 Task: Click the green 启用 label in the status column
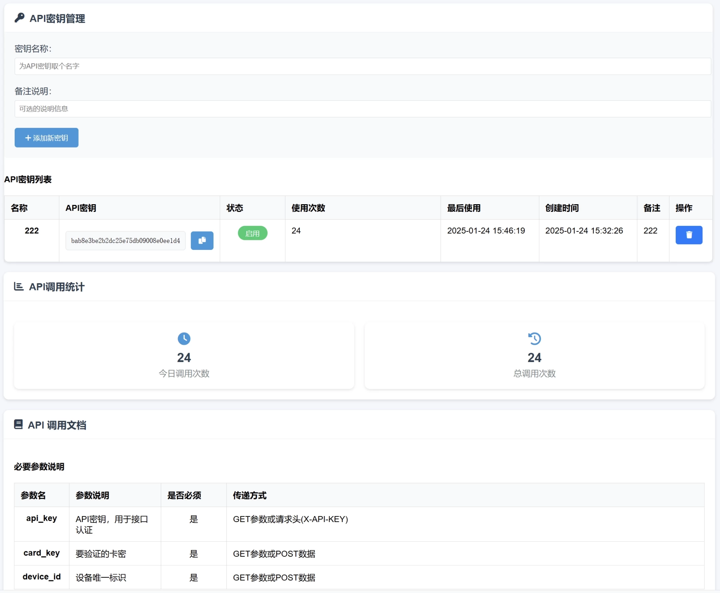(x=253, y=233)
